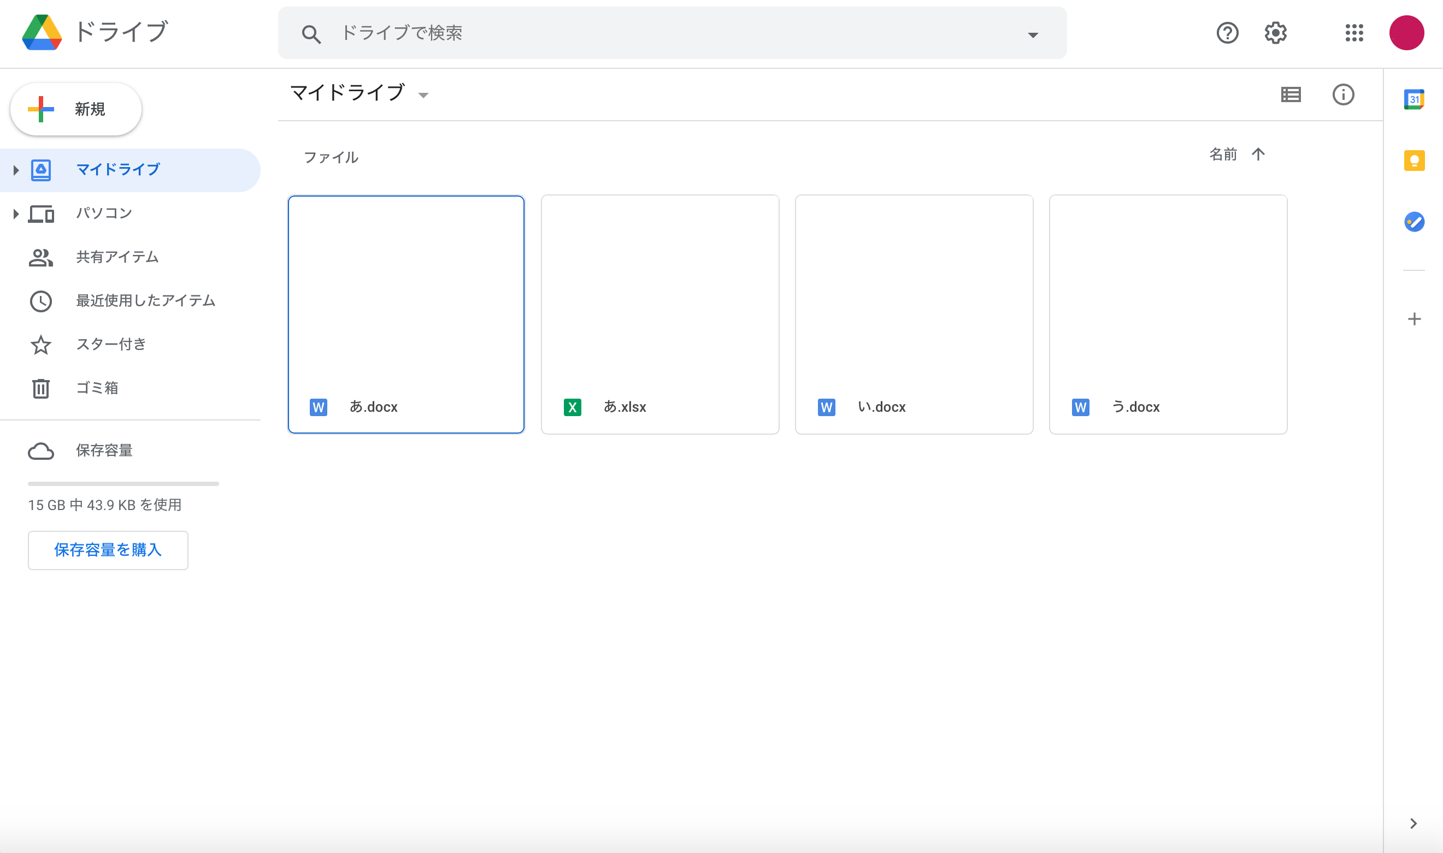Viewport: 1443px width, 853px height.
Task: Open Google Calendar side panel
Action: click(x=1414, y=99)
